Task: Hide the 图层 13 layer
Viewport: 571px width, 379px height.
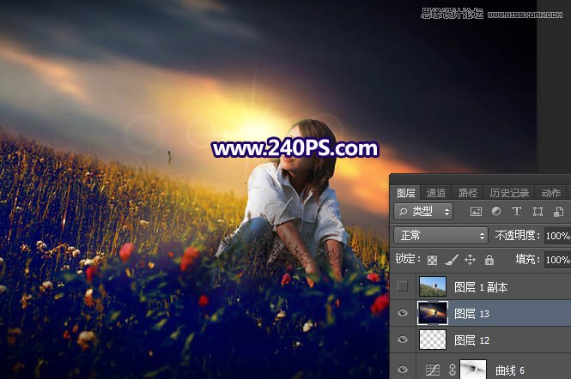Action: click(403, 314)
